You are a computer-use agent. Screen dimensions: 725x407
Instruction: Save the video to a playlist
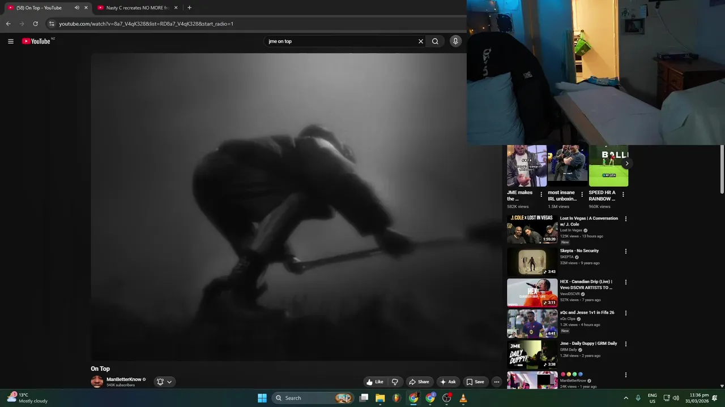coord(475,382)
